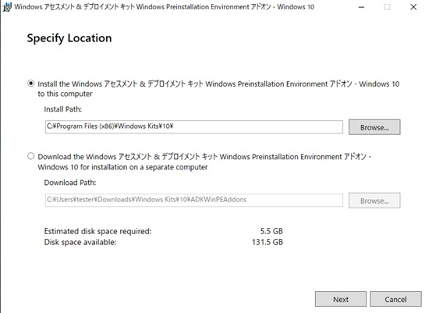The image size is (425, 313).
Task: Click the 131.5 GB available space value
Action: pos(267,242)
